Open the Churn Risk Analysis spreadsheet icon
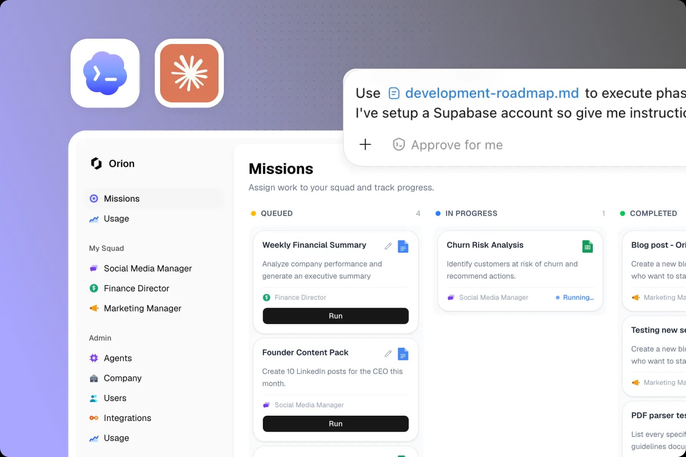The width and height of the screenshot is (686, 457). coord(587,247)
